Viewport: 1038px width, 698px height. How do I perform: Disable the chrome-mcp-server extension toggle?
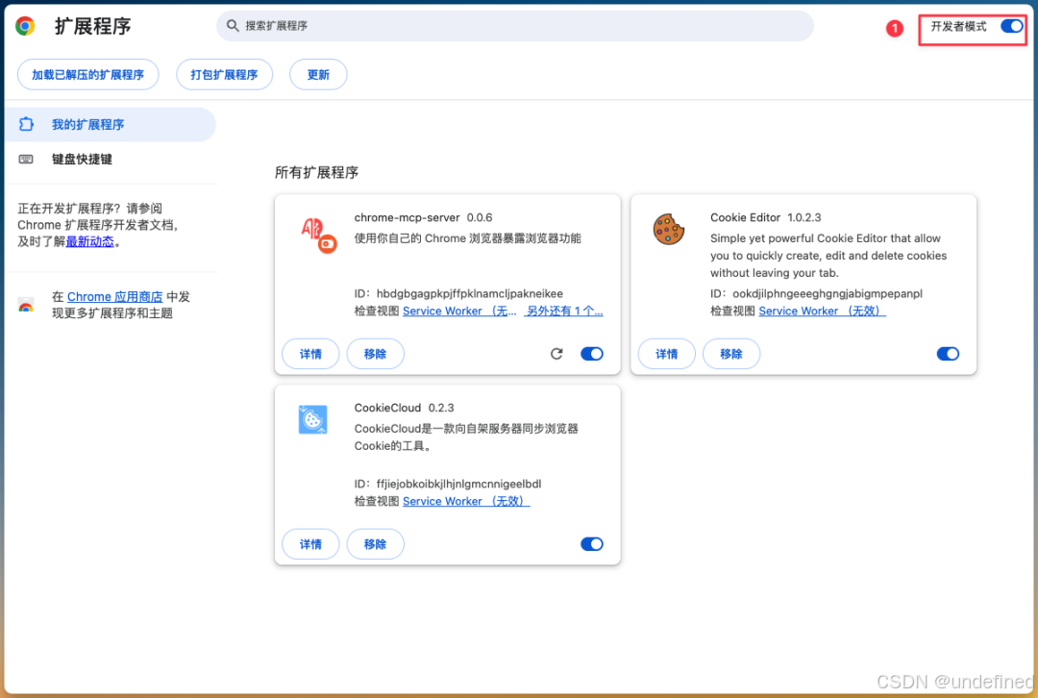[x=592, y=354]
